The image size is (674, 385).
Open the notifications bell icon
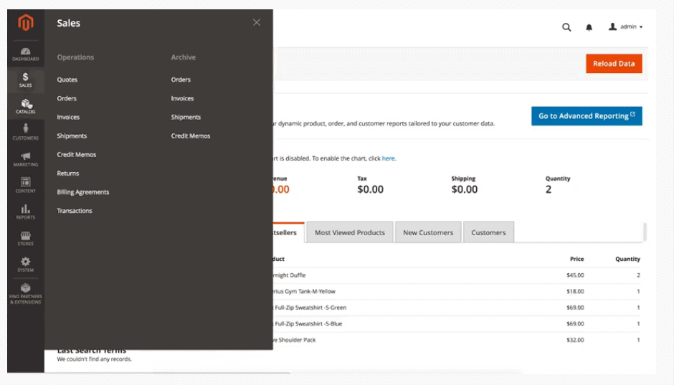tap(589, 27)
